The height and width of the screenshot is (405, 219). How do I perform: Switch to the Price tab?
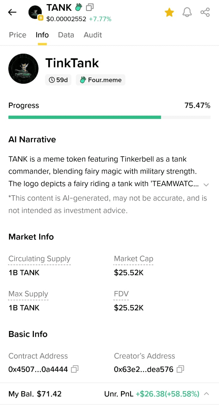(18, 35)
